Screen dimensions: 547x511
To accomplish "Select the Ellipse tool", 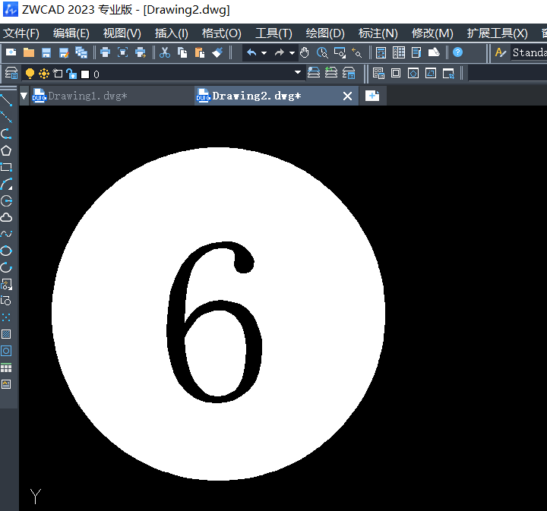I will pyautogui.click(x=6, y=251).
